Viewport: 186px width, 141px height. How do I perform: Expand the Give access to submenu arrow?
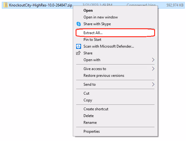point(153,69)
